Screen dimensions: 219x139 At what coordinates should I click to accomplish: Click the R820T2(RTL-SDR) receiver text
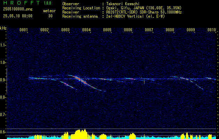pyautogui.click(x=144, y=12)
